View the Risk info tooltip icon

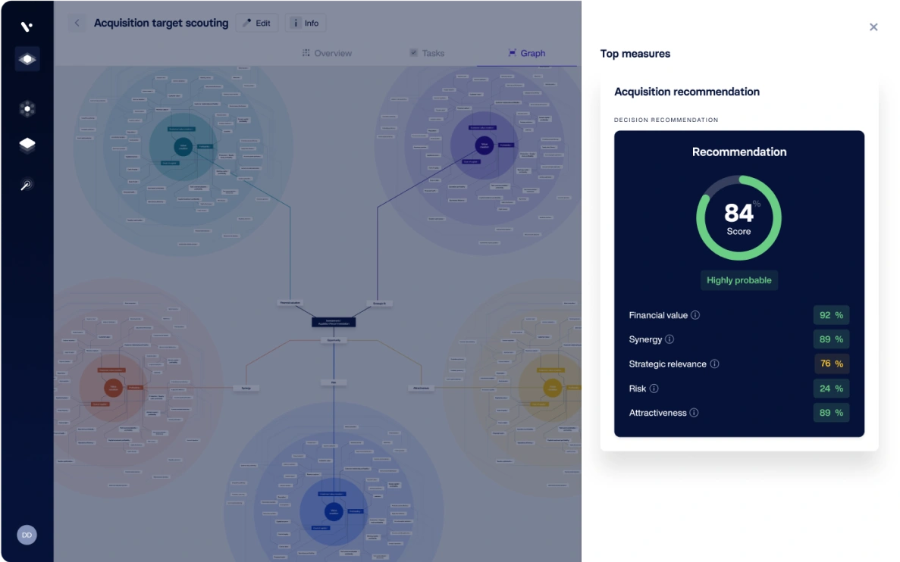pyautogui.click(x=654, y=389)
